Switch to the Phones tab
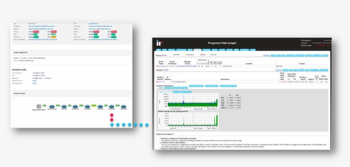Image resolution: width=350 pixels, height=167 pixels. tap(172, 50)
